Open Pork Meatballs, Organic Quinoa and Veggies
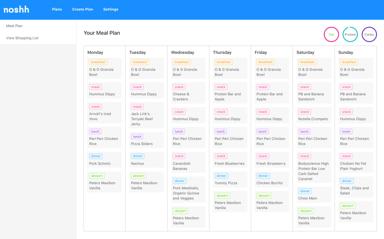The image size is (384, 239). (188, 189)
